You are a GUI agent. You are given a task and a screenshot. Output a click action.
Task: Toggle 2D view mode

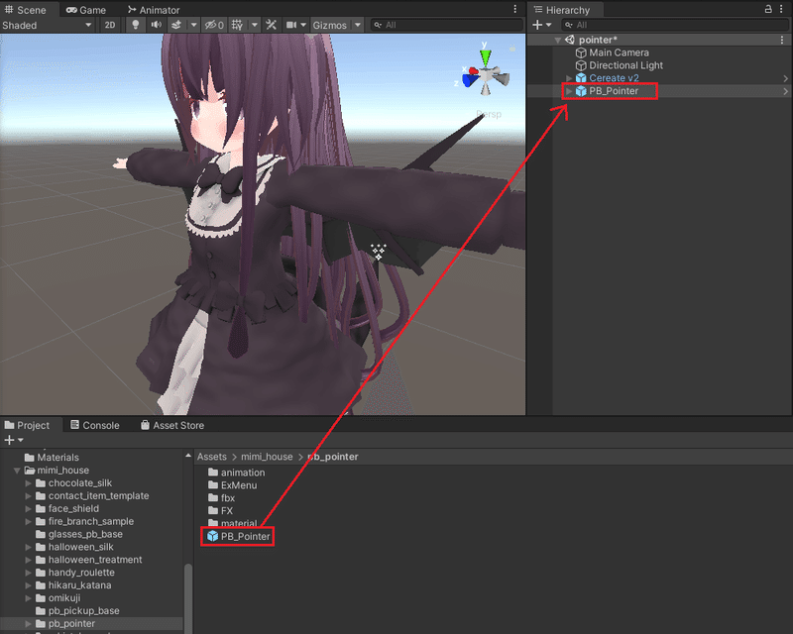[x=109, y=25]
